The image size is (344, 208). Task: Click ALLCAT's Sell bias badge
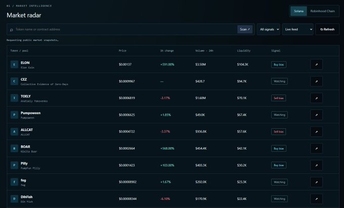pyautogui.click(x=279, y=132)
